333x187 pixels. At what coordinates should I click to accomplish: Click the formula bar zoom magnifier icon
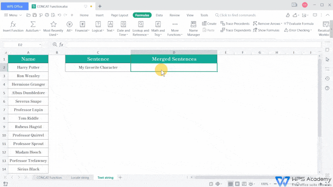point(55,44)
